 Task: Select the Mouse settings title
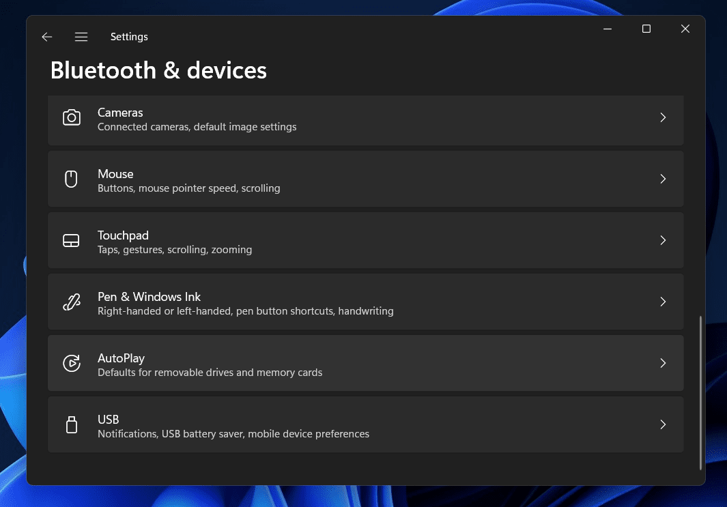click(115, 174)
